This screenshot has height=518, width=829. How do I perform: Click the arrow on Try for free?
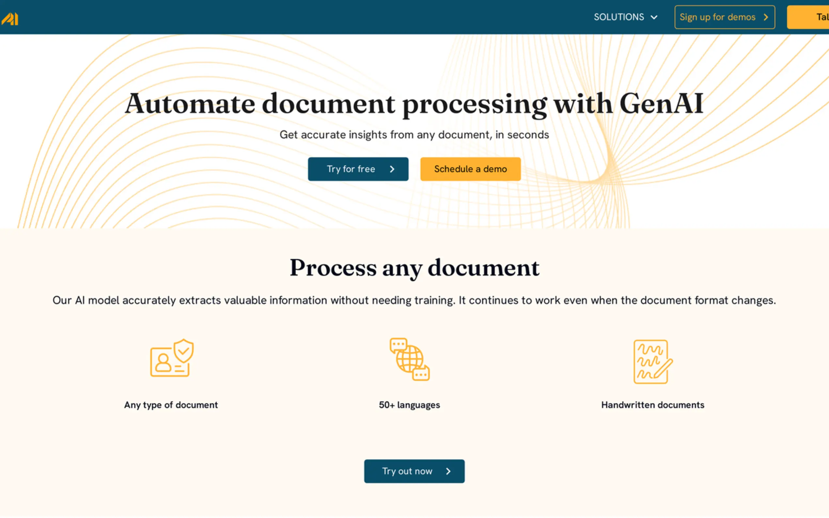pos(392,169)
